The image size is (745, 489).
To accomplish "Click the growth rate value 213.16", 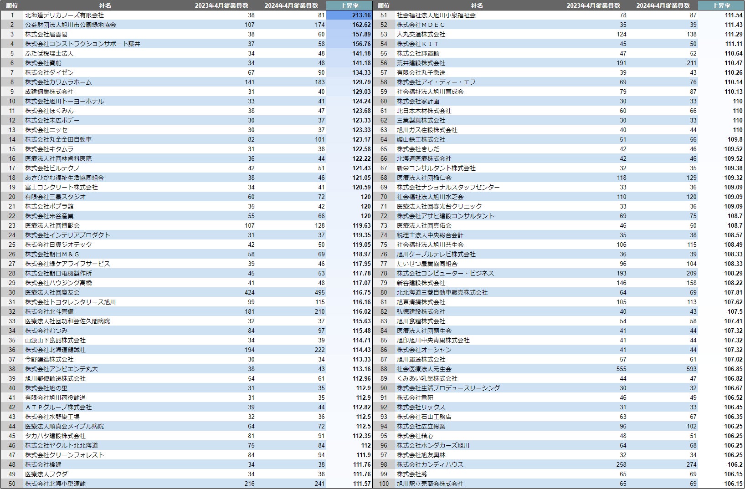I will click(361, 15).
